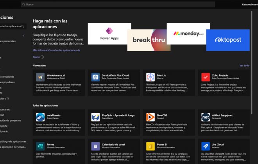Screen dimensions: 258x164
Task: Select the Abibot Supplynet net icon
Action: tap(206, 117)
